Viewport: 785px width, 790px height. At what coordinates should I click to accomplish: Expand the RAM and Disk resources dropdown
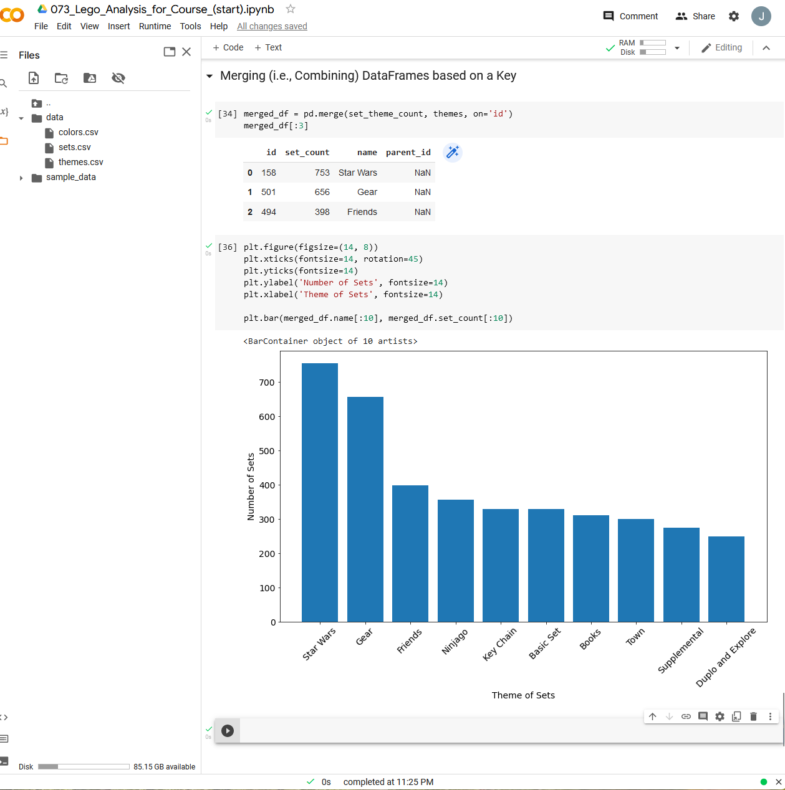point(677,47)
